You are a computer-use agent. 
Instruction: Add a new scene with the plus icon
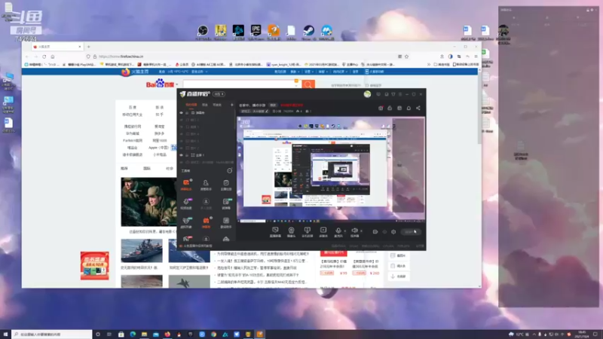point(232,105)
